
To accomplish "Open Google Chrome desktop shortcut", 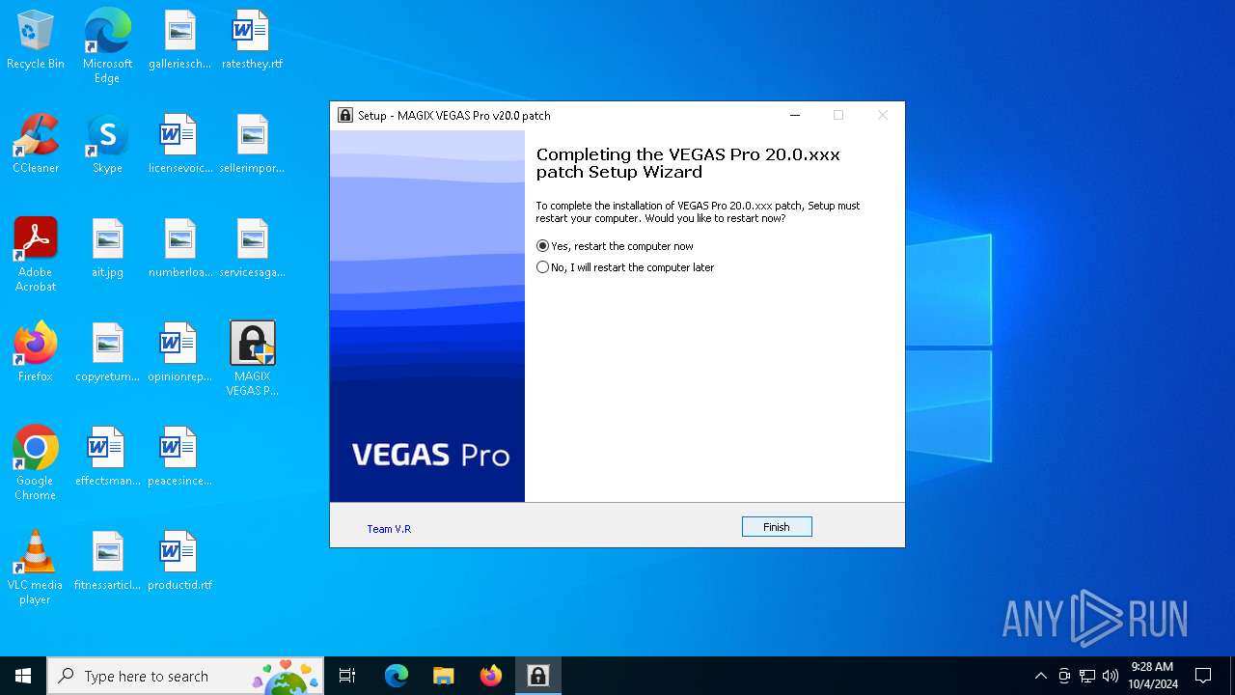I will 36,463.
